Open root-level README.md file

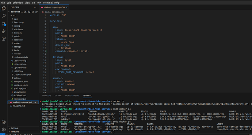click(23, 106)
